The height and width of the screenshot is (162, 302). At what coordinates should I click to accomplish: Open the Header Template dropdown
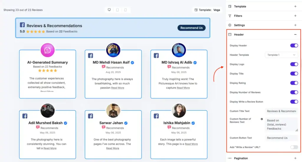click(x=281, y=55)
